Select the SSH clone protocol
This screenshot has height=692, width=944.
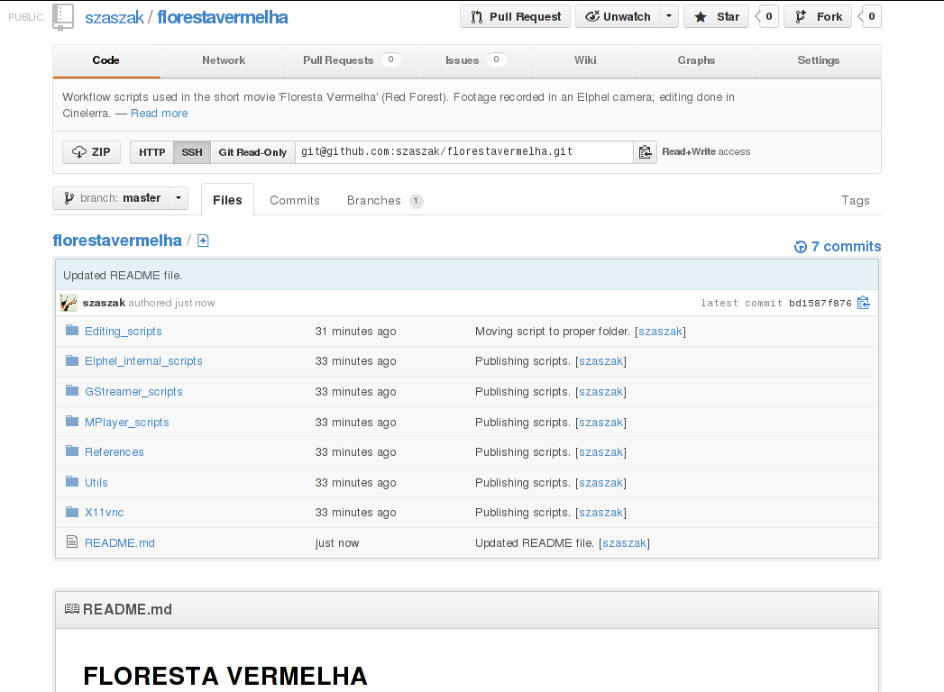coord(192,152)
